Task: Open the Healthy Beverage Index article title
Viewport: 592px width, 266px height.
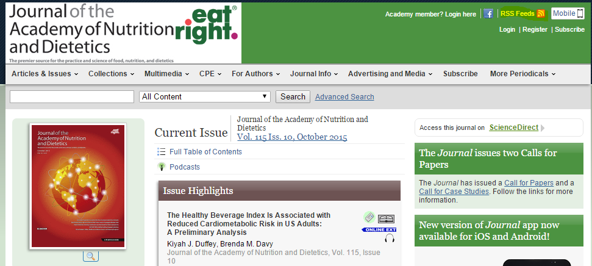Action: (248, 224)
